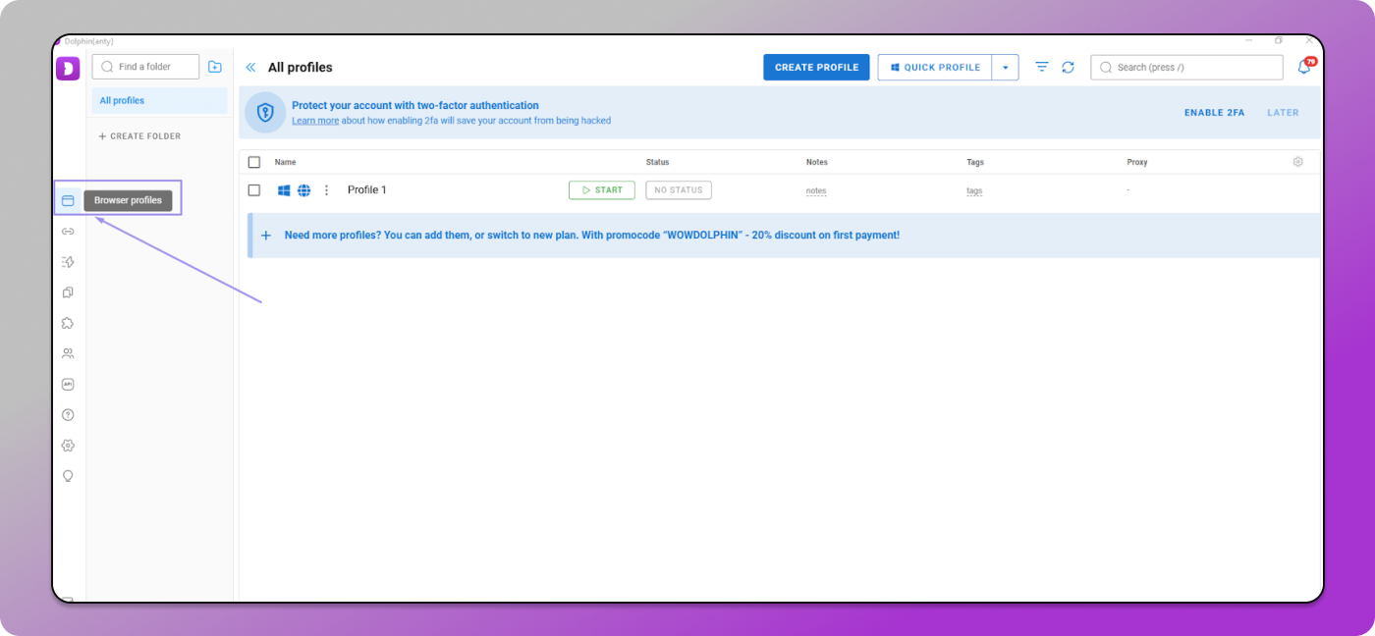1375x636 pixels.
Task: Click the Learn more link about 2FA
Action: 314,120
